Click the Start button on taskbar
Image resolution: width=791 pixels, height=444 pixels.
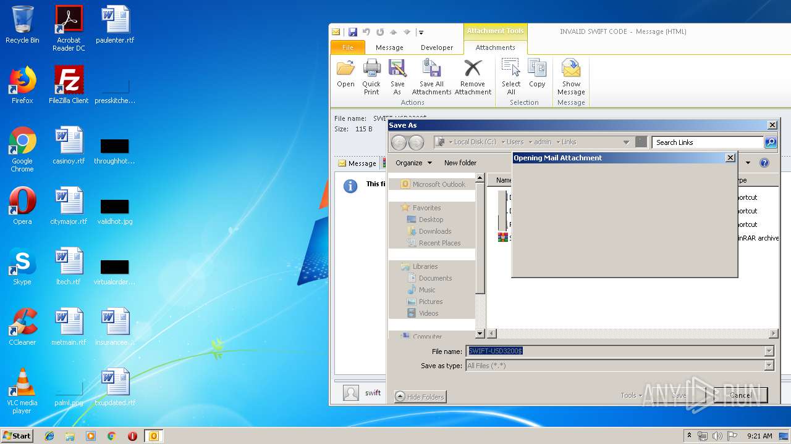pos(17,435)
